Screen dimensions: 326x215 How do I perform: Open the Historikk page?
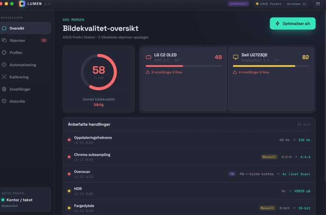[x=25, y=101]
